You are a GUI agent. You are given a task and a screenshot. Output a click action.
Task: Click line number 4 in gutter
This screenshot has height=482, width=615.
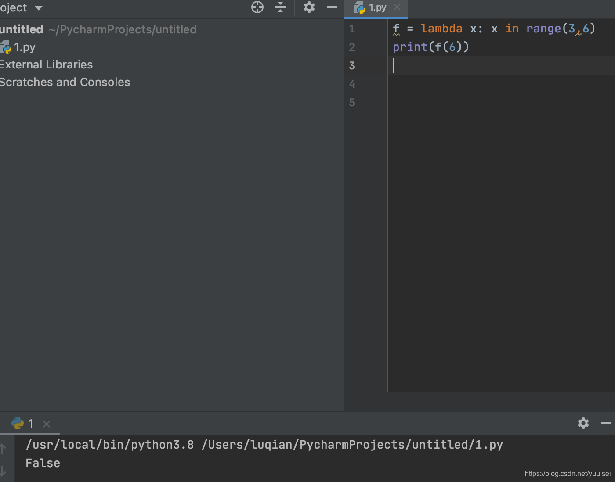tap(352, 84)
